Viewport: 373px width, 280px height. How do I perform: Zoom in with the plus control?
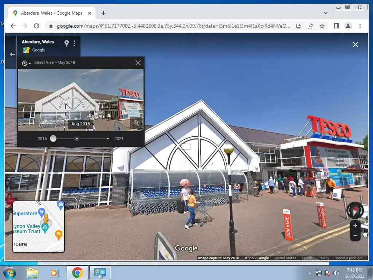(355, 225)
